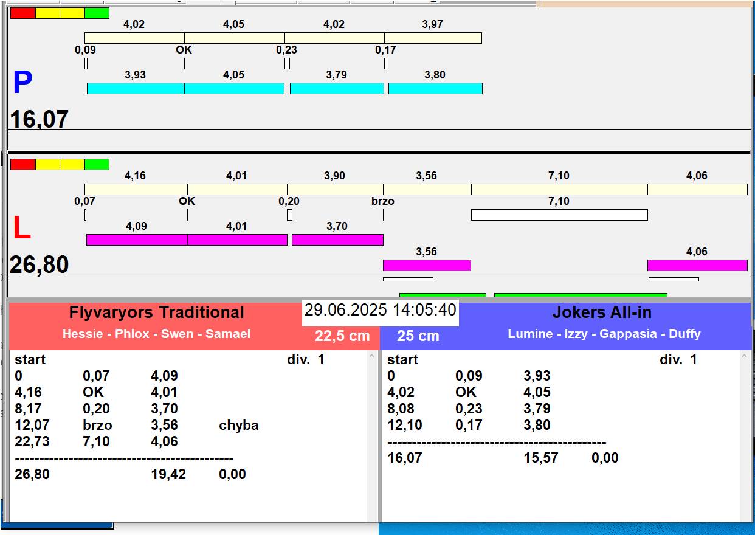Image resolution: width=755 pixels, height=535 pixels.
Task: Select the cyan 3,93 run bar
Action: pos(135,88)
